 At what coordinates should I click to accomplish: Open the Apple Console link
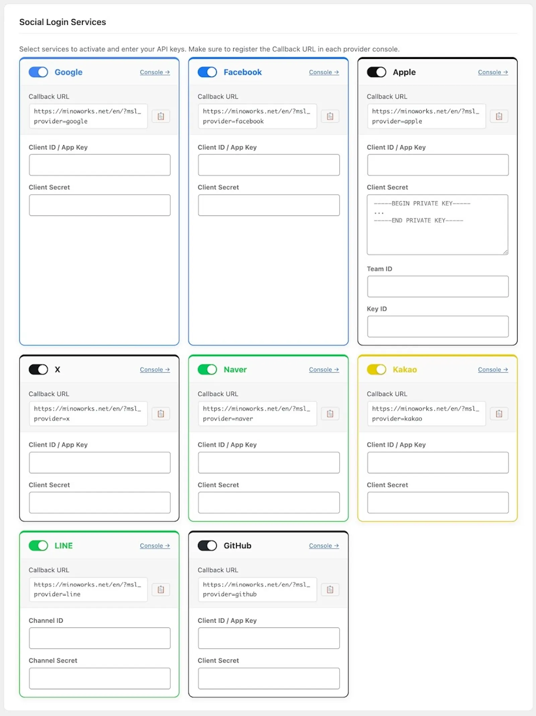tap(493, 72)
